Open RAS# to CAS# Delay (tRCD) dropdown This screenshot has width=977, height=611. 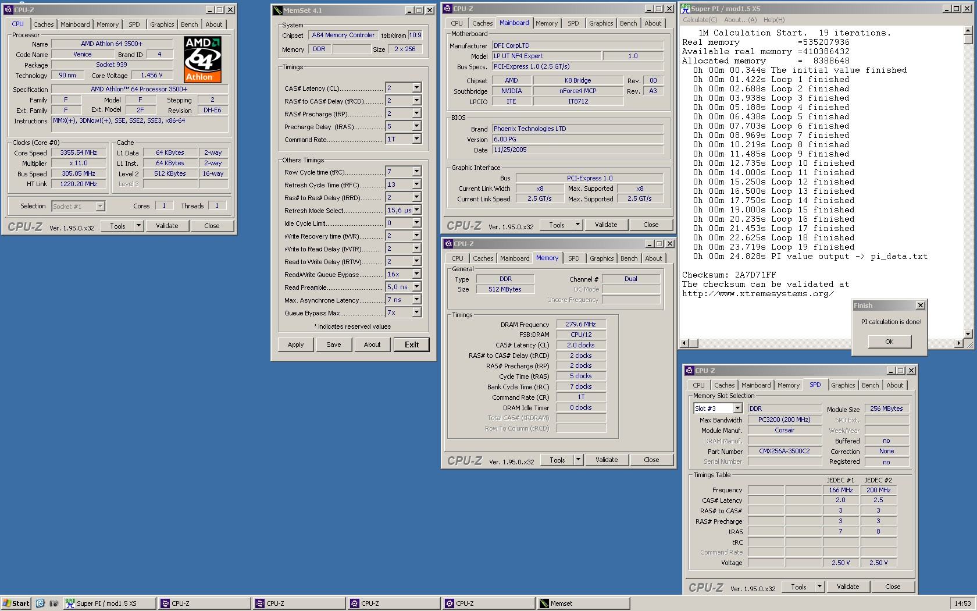pos(416,101)
